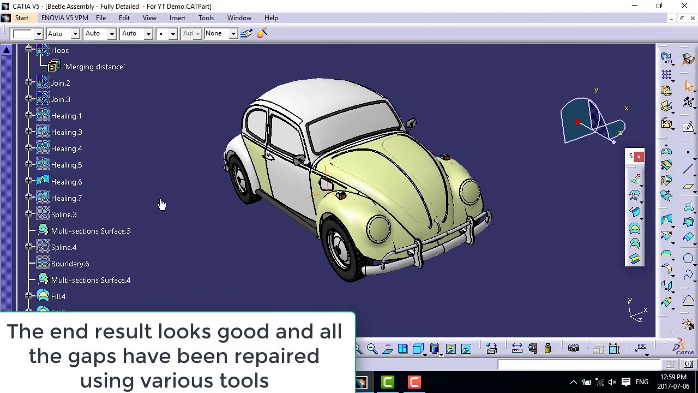Click the Spline curve icon
The width and height of the screenshot is (698, 393).
click(688, 275)
